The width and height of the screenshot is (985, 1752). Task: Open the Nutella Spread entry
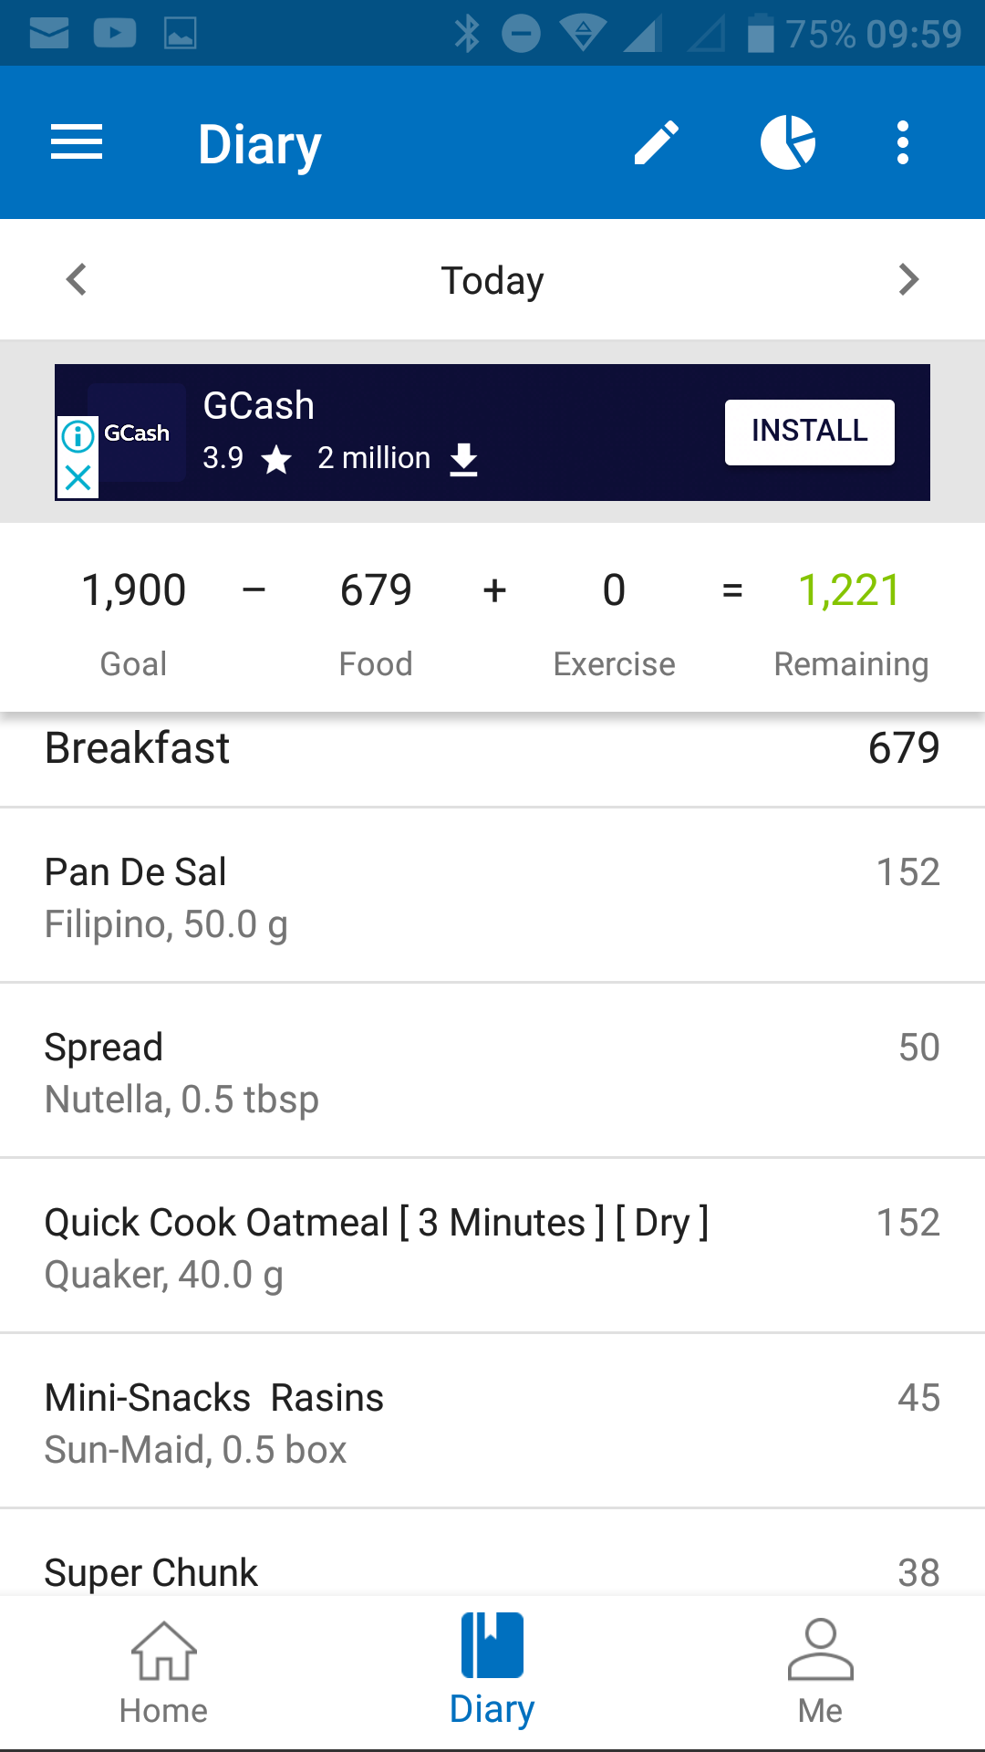493,1071
